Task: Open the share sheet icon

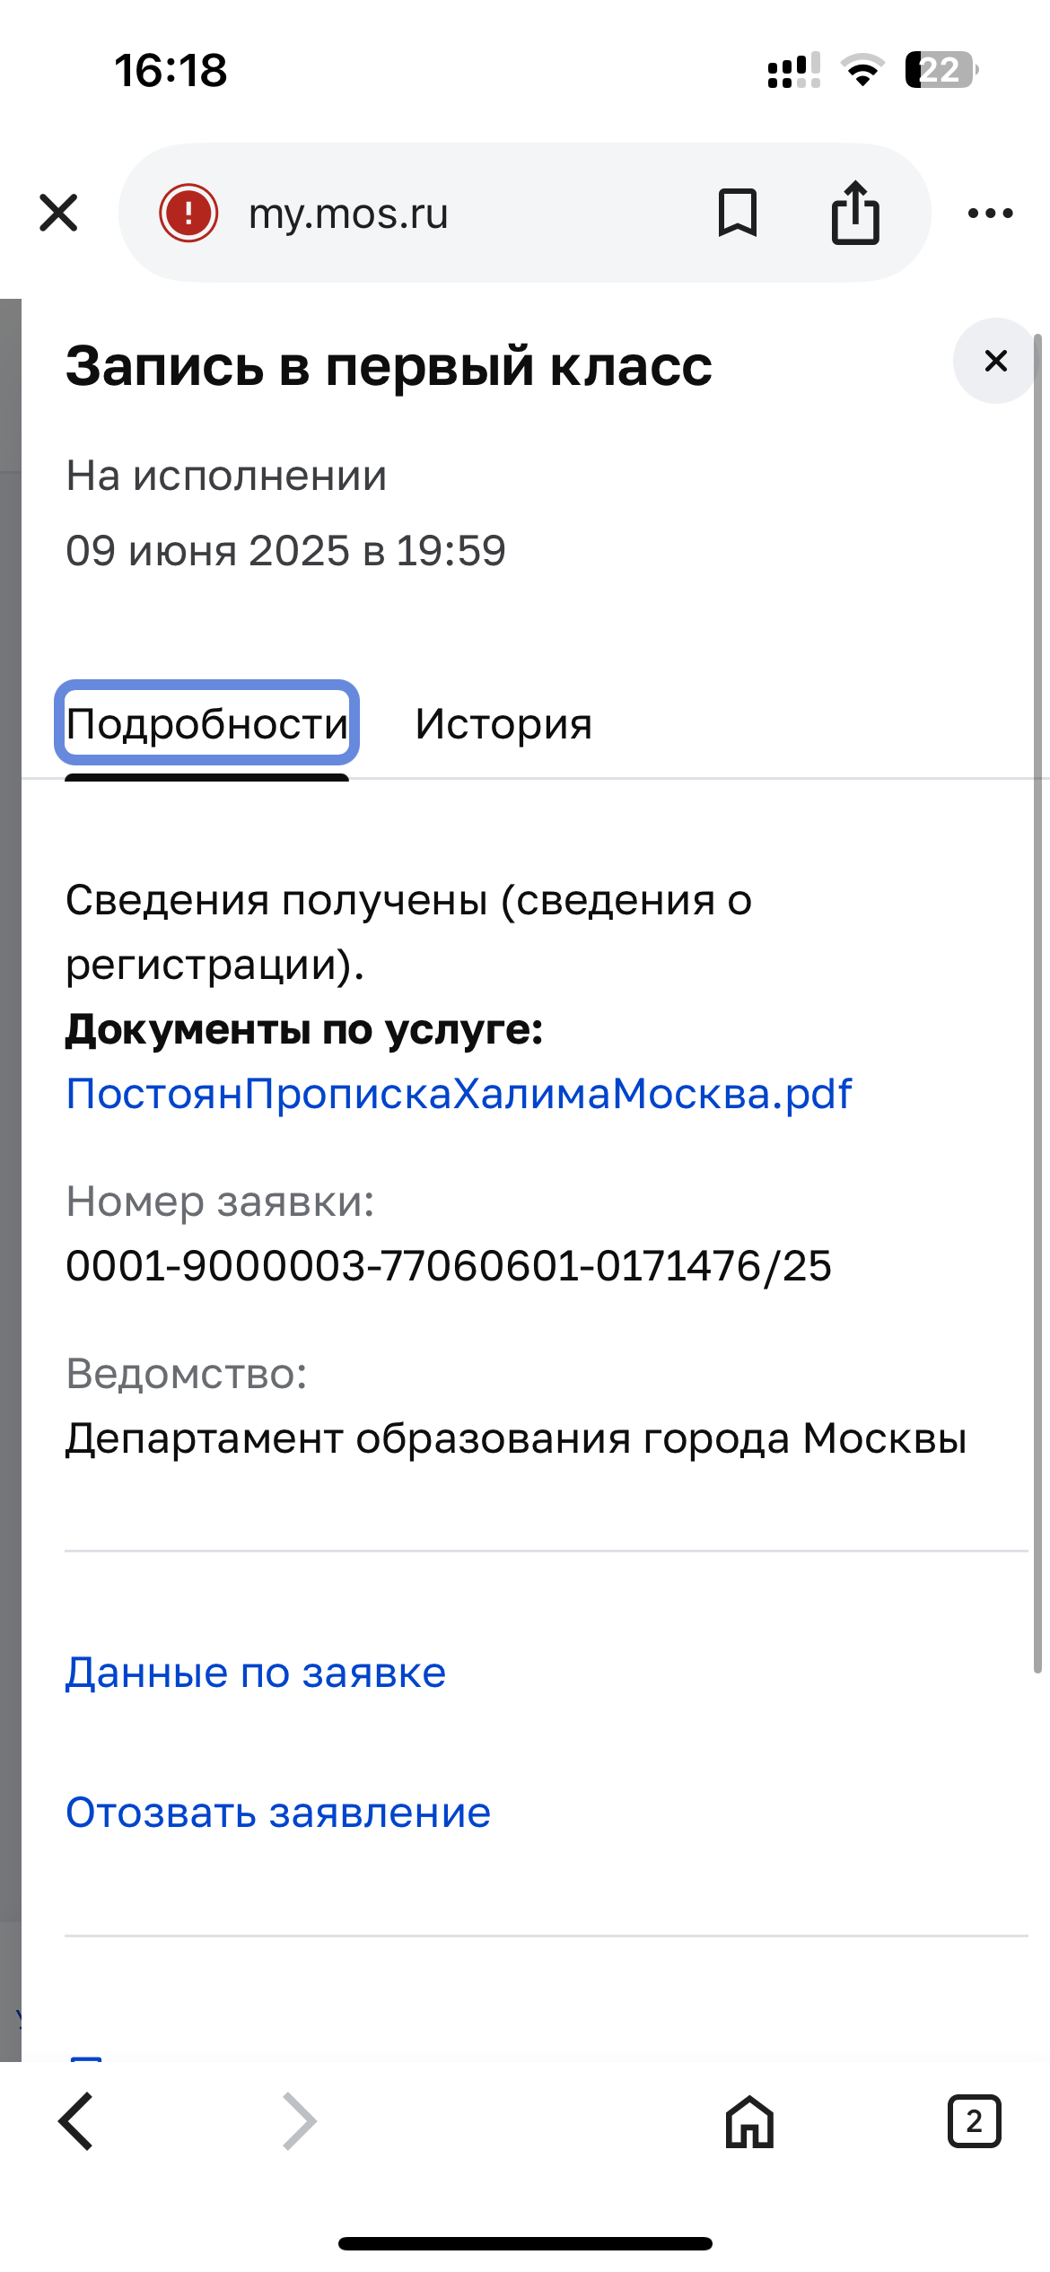Action: coord(855,212)
